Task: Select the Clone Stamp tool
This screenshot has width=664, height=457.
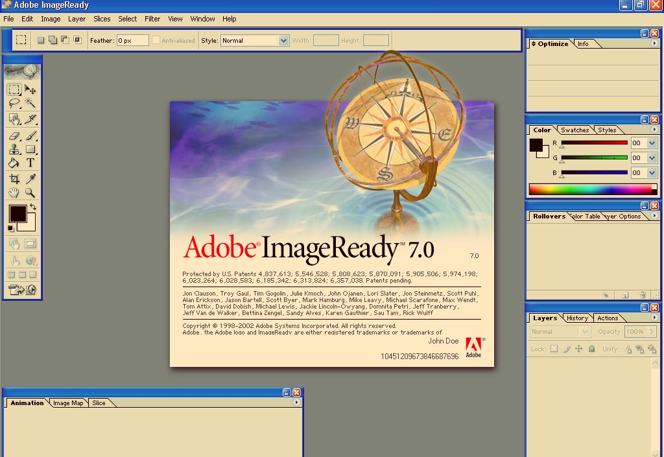Action: click(x=14, y=149)
